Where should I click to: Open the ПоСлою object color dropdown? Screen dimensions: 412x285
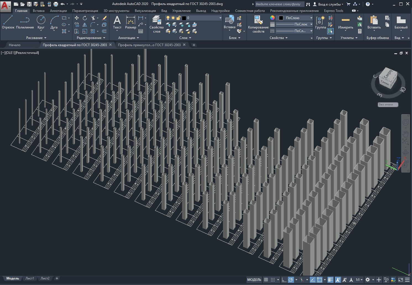[294, 18]
